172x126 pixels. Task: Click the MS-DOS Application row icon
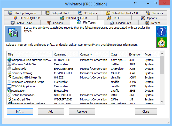(x=10, y=86)
